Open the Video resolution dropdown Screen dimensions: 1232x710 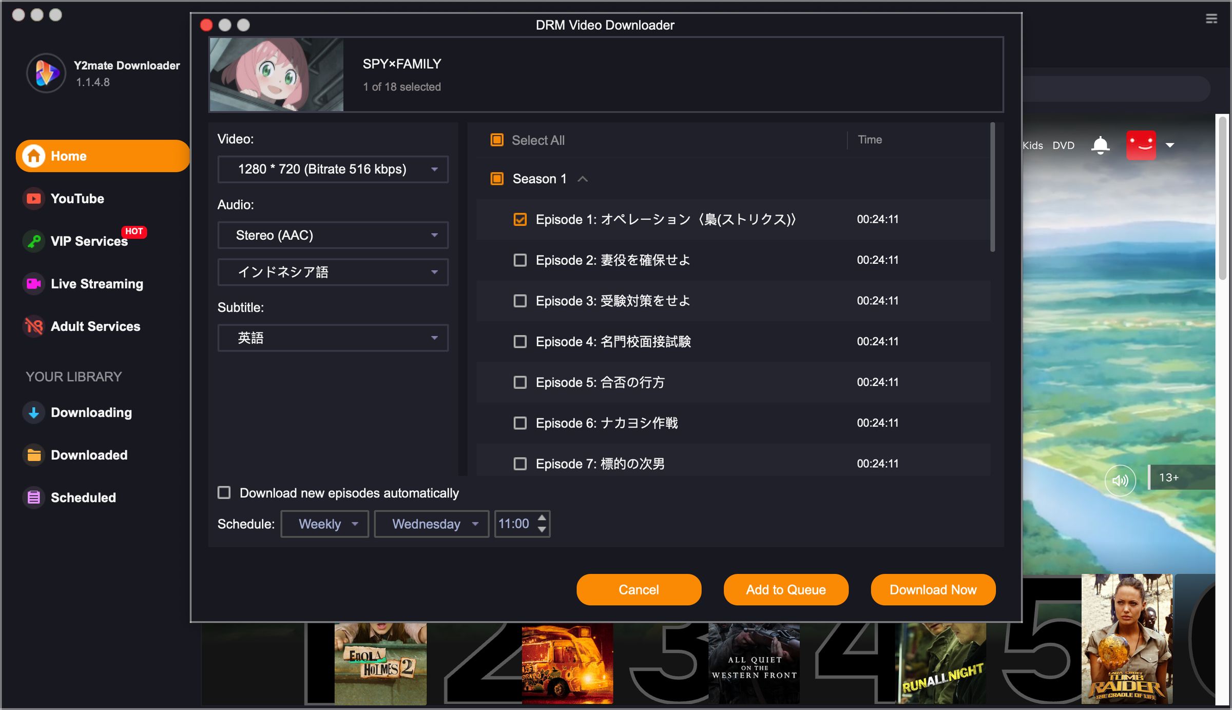tap(333, 169)
